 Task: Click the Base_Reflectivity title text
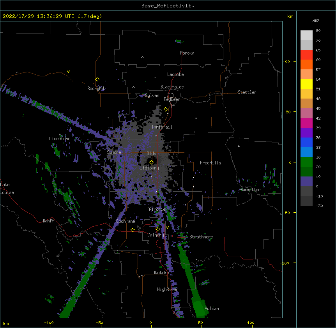168,6
